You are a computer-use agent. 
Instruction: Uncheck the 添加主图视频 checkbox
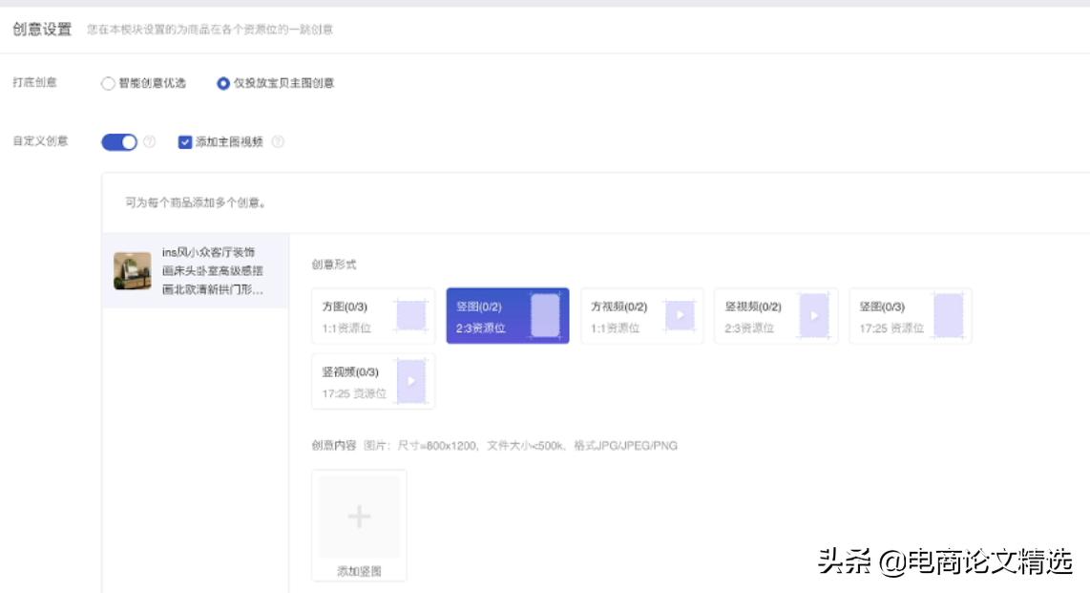184,139
